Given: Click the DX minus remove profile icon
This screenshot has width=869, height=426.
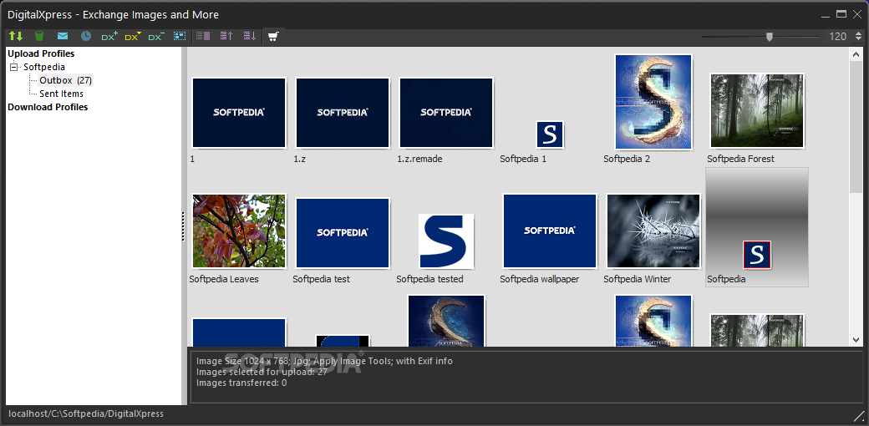Looking at the screenshot, I should coord(156,37).
